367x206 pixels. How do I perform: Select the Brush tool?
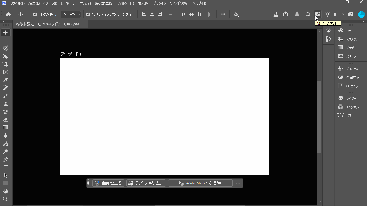[x=6, y=96]
